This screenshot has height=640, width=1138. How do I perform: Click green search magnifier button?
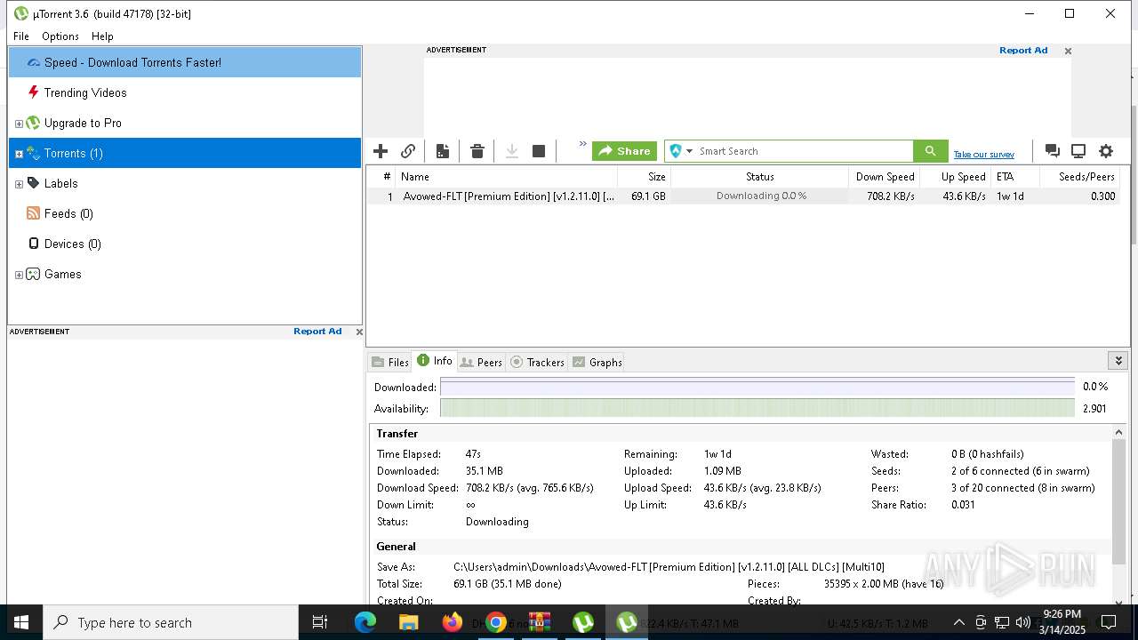click(930, 151)
